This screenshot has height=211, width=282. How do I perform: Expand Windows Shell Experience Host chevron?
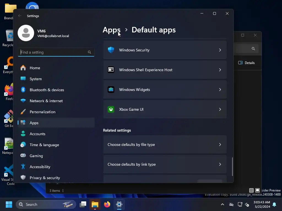[x=220, y=70]
